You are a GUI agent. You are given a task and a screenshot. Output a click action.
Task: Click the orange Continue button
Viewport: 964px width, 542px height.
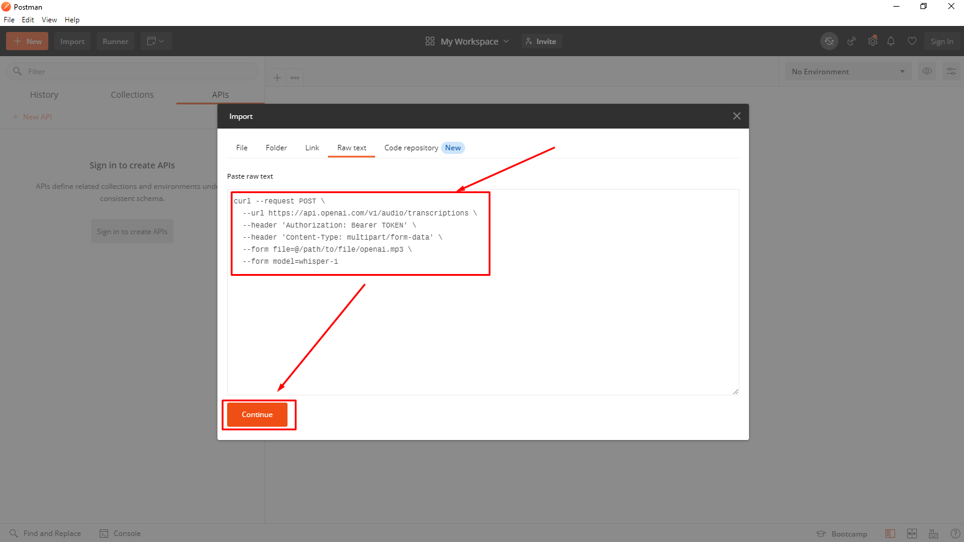pyautogui.click(x=257, y=415)
